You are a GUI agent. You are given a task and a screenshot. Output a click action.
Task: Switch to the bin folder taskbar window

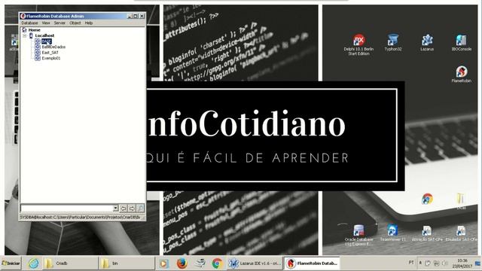127,263
